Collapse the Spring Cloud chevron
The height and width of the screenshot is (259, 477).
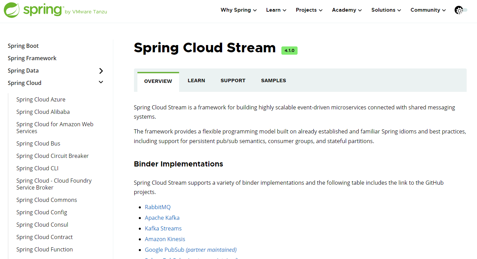point(101,82)
